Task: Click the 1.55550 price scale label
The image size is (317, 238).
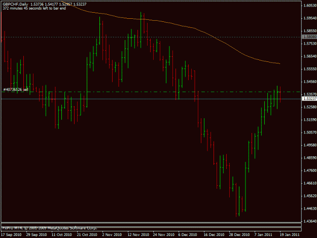Action: click(310, 69)
